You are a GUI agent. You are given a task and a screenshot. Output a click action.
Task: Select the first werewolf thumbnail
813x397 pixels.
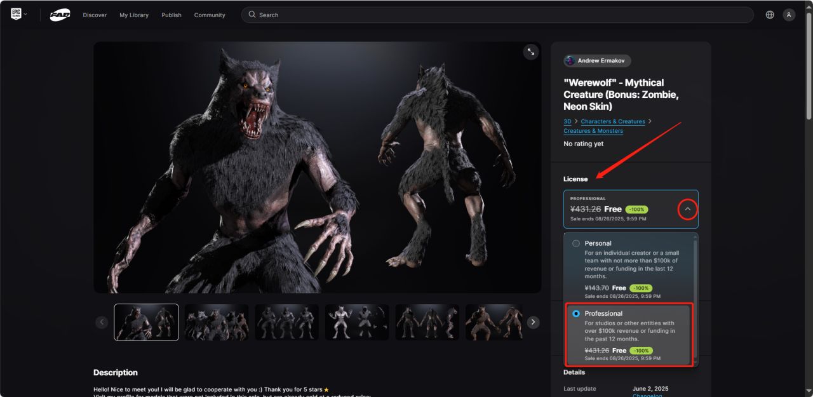click(147, 322)
